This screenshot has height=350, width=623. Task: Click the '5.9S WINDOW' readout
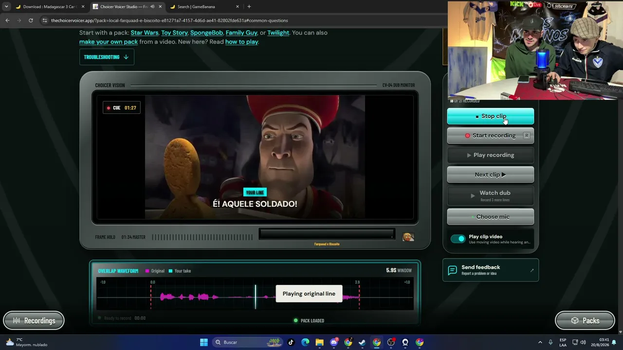(399, 270)
